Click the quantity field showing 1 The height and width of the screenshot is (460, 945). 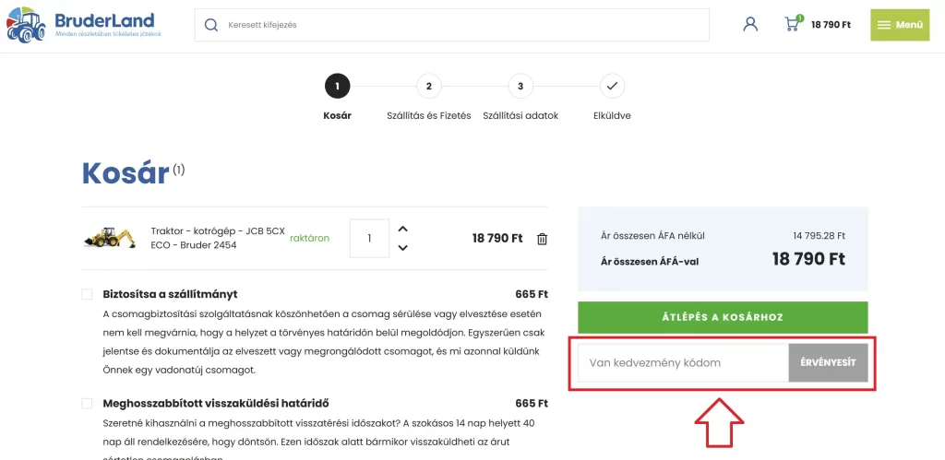click(369, 239)
